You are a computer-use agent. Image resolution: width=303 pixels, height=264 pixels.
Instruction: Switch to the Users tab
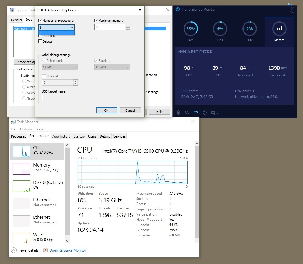(x=92, y=136)
